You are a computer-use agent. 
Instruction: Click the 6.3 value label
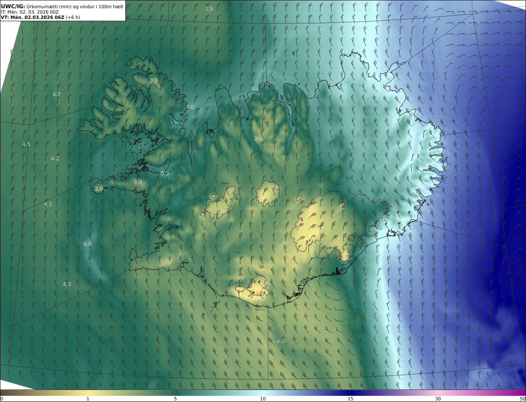[164, 173]
